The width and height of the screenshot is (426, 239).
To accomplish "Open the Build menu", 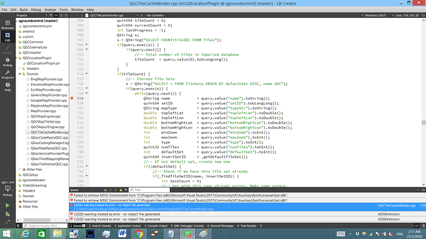I will (x=23, y=9).
